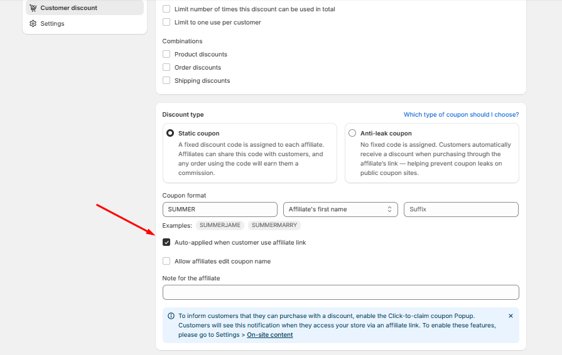Choose the Anti-leak coupon option

tap(352, 134)
